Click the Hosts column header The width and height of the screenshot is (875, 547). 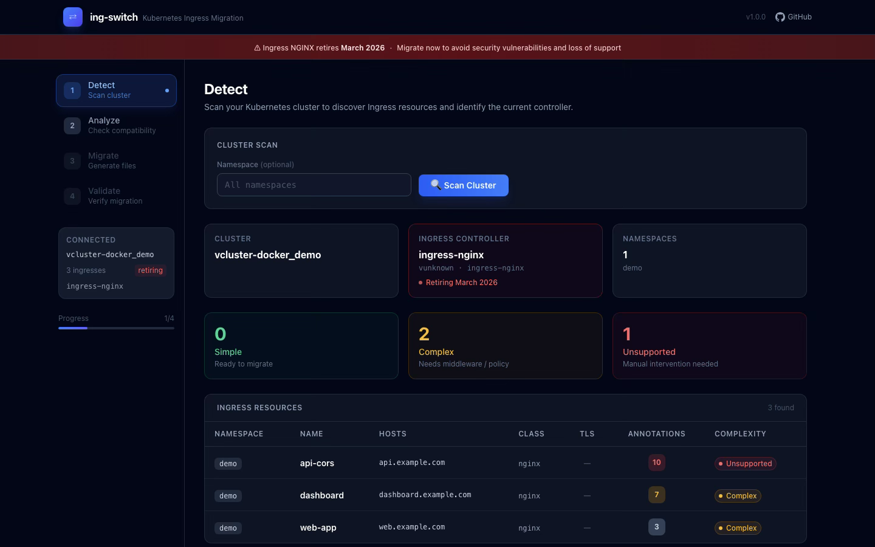(393, 434)
